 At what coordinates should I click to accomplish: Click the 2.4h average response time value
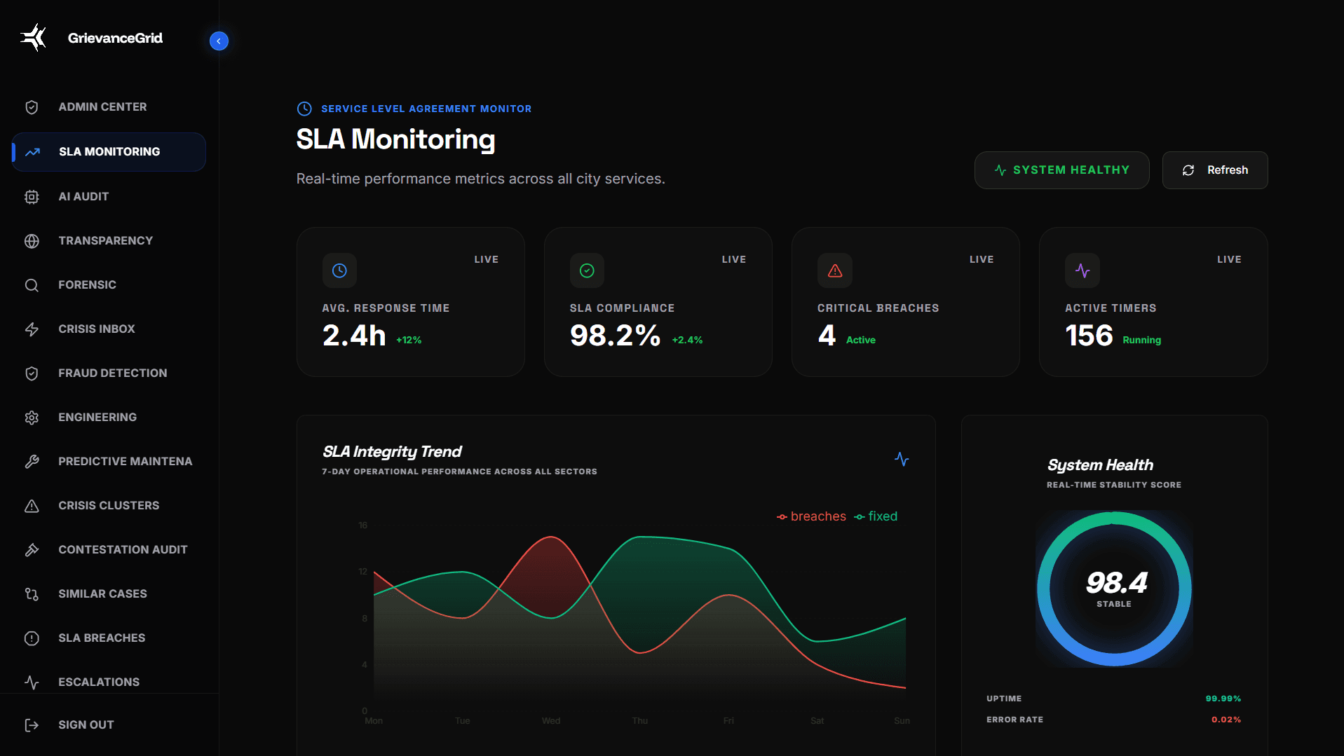point(354,336)
